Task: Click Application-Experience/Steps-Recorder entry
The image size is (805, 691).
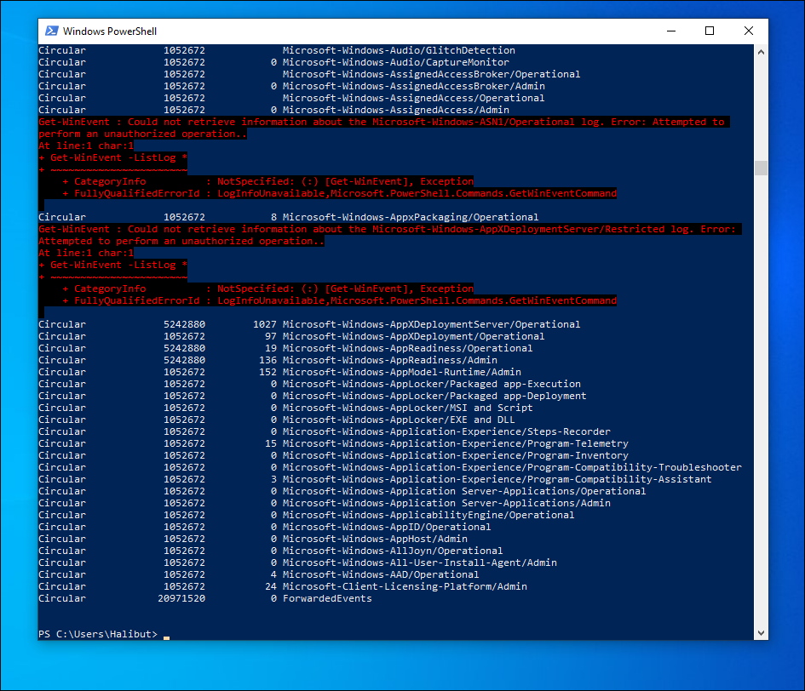Action: (446, 431)
